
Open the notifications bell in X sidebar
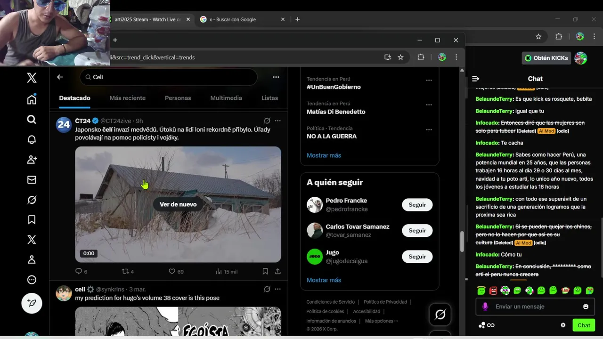coord(32,139)
